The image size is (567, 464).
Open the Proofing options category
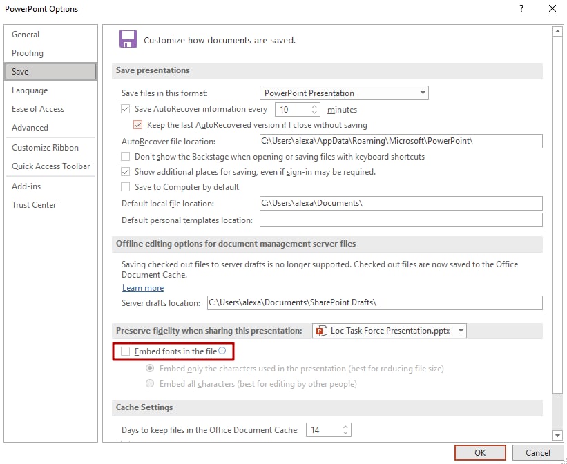[x=50, y=53]
